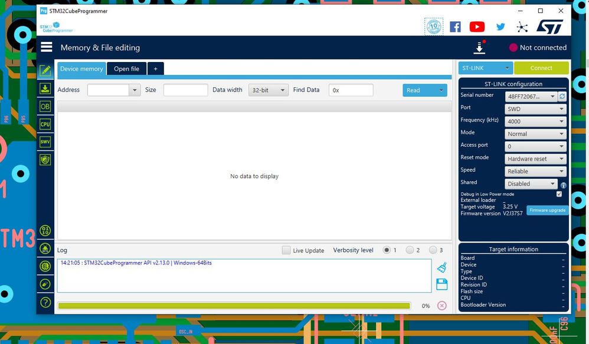589x344 pixels.
Task: Click the Find Data 0x field
Action: (x=351, y=90)
